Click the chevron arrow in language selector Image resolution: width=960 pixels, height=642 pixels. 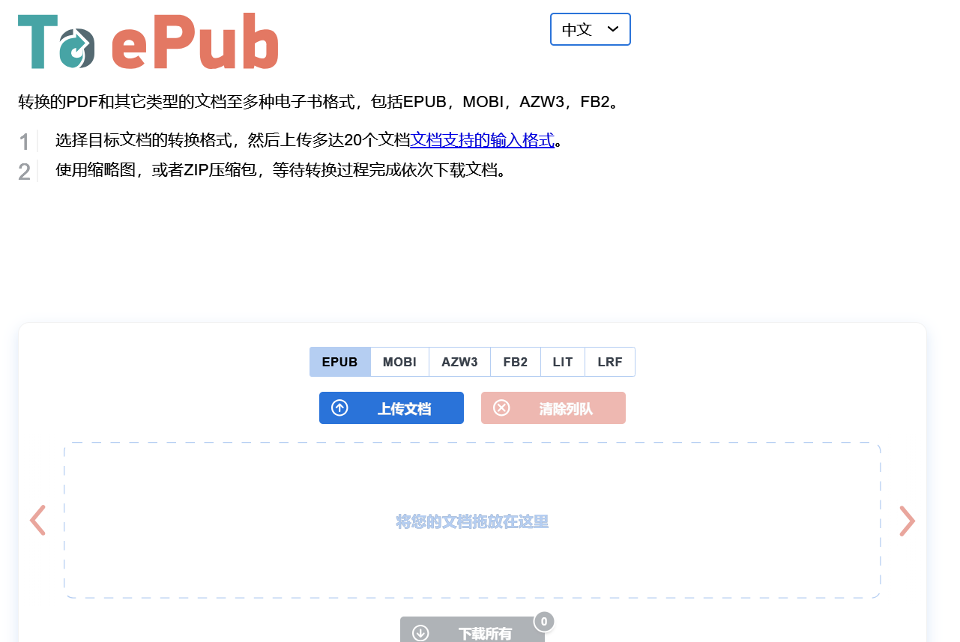point(612,29)
